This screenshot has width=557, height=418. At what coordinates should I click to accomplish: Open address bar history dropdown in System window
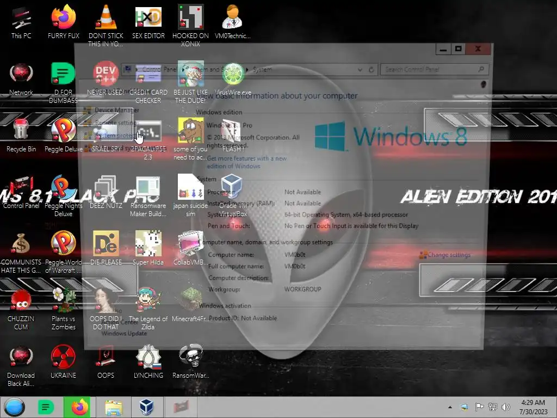coord(360,70)
